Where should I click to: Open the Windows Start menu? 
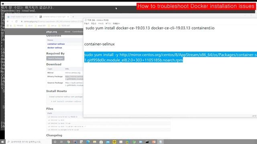pos(2,142)
